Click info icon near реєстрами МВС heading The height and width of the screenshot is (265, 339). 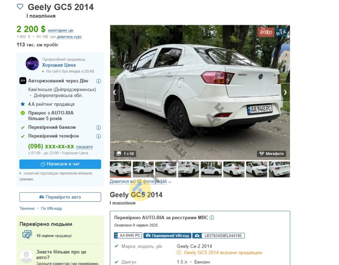point(212,218)
